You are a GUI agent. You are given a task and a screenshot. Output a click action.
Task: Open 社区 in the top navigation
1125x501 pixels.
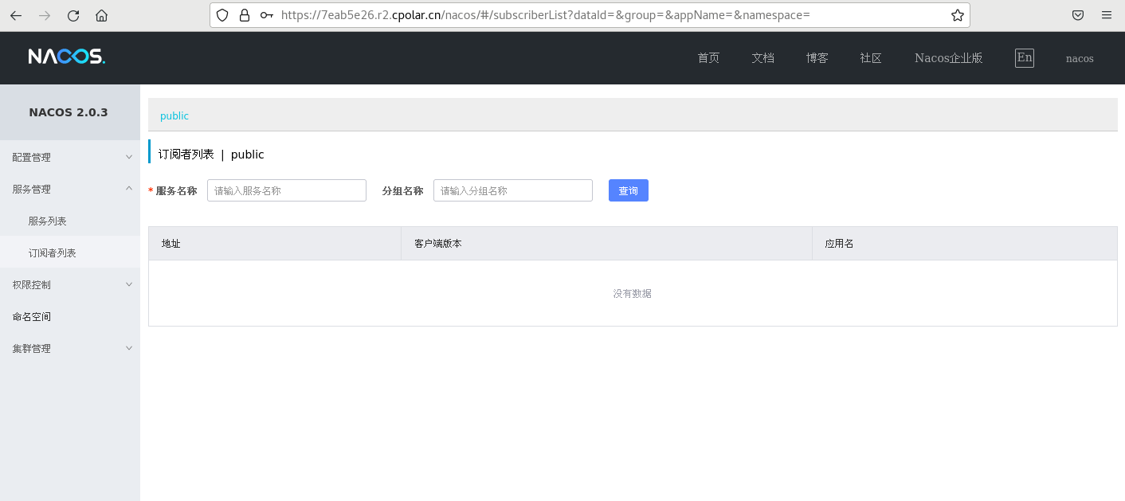click(x=871, y=58)
